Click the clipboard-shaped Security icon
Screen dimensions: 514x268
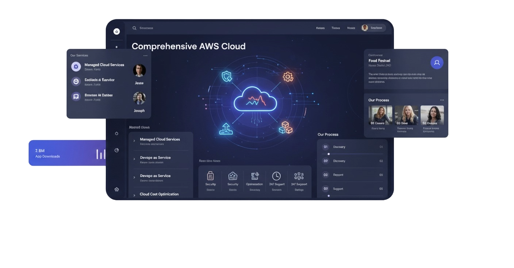[210, 176]
